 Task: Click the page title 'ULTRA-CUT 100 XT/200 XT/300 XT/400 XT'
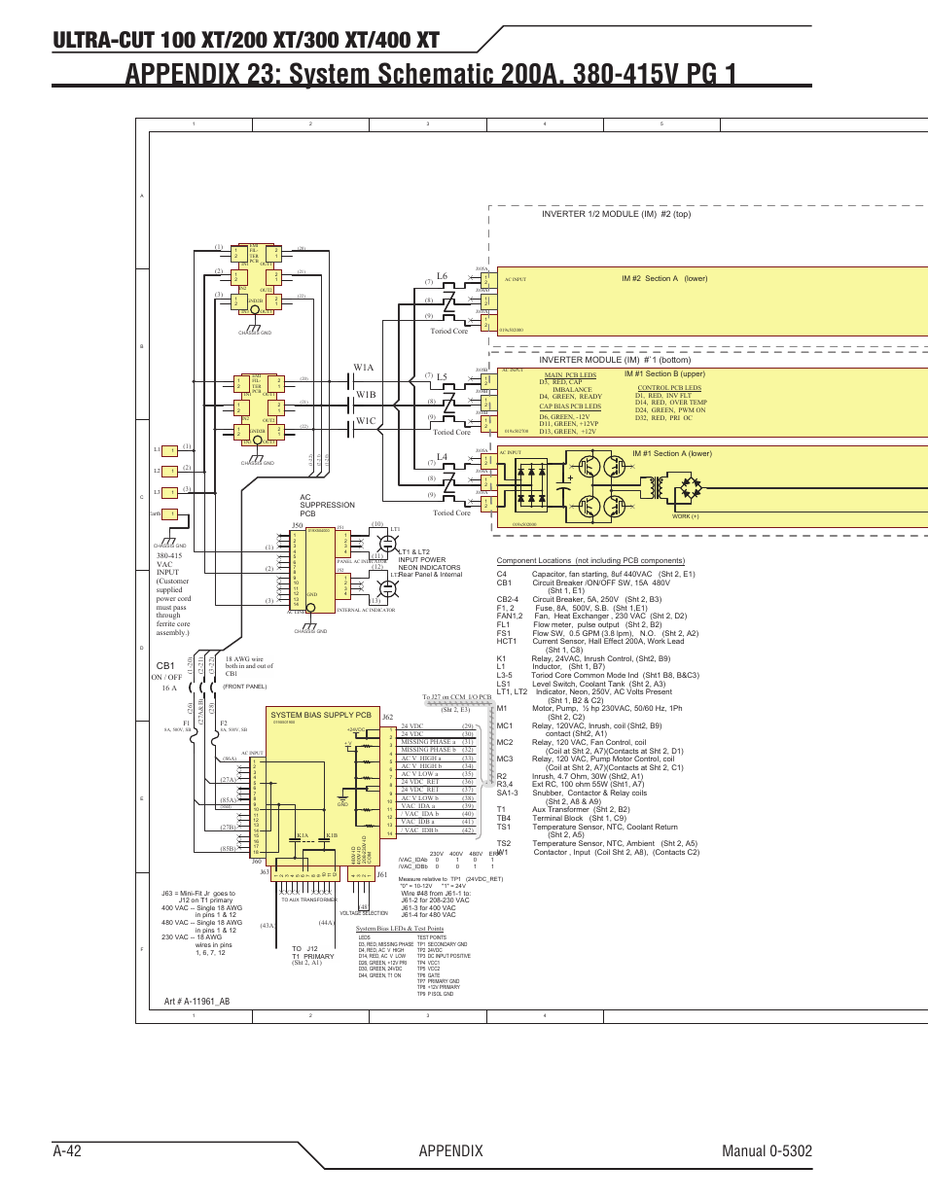point(246,40)
